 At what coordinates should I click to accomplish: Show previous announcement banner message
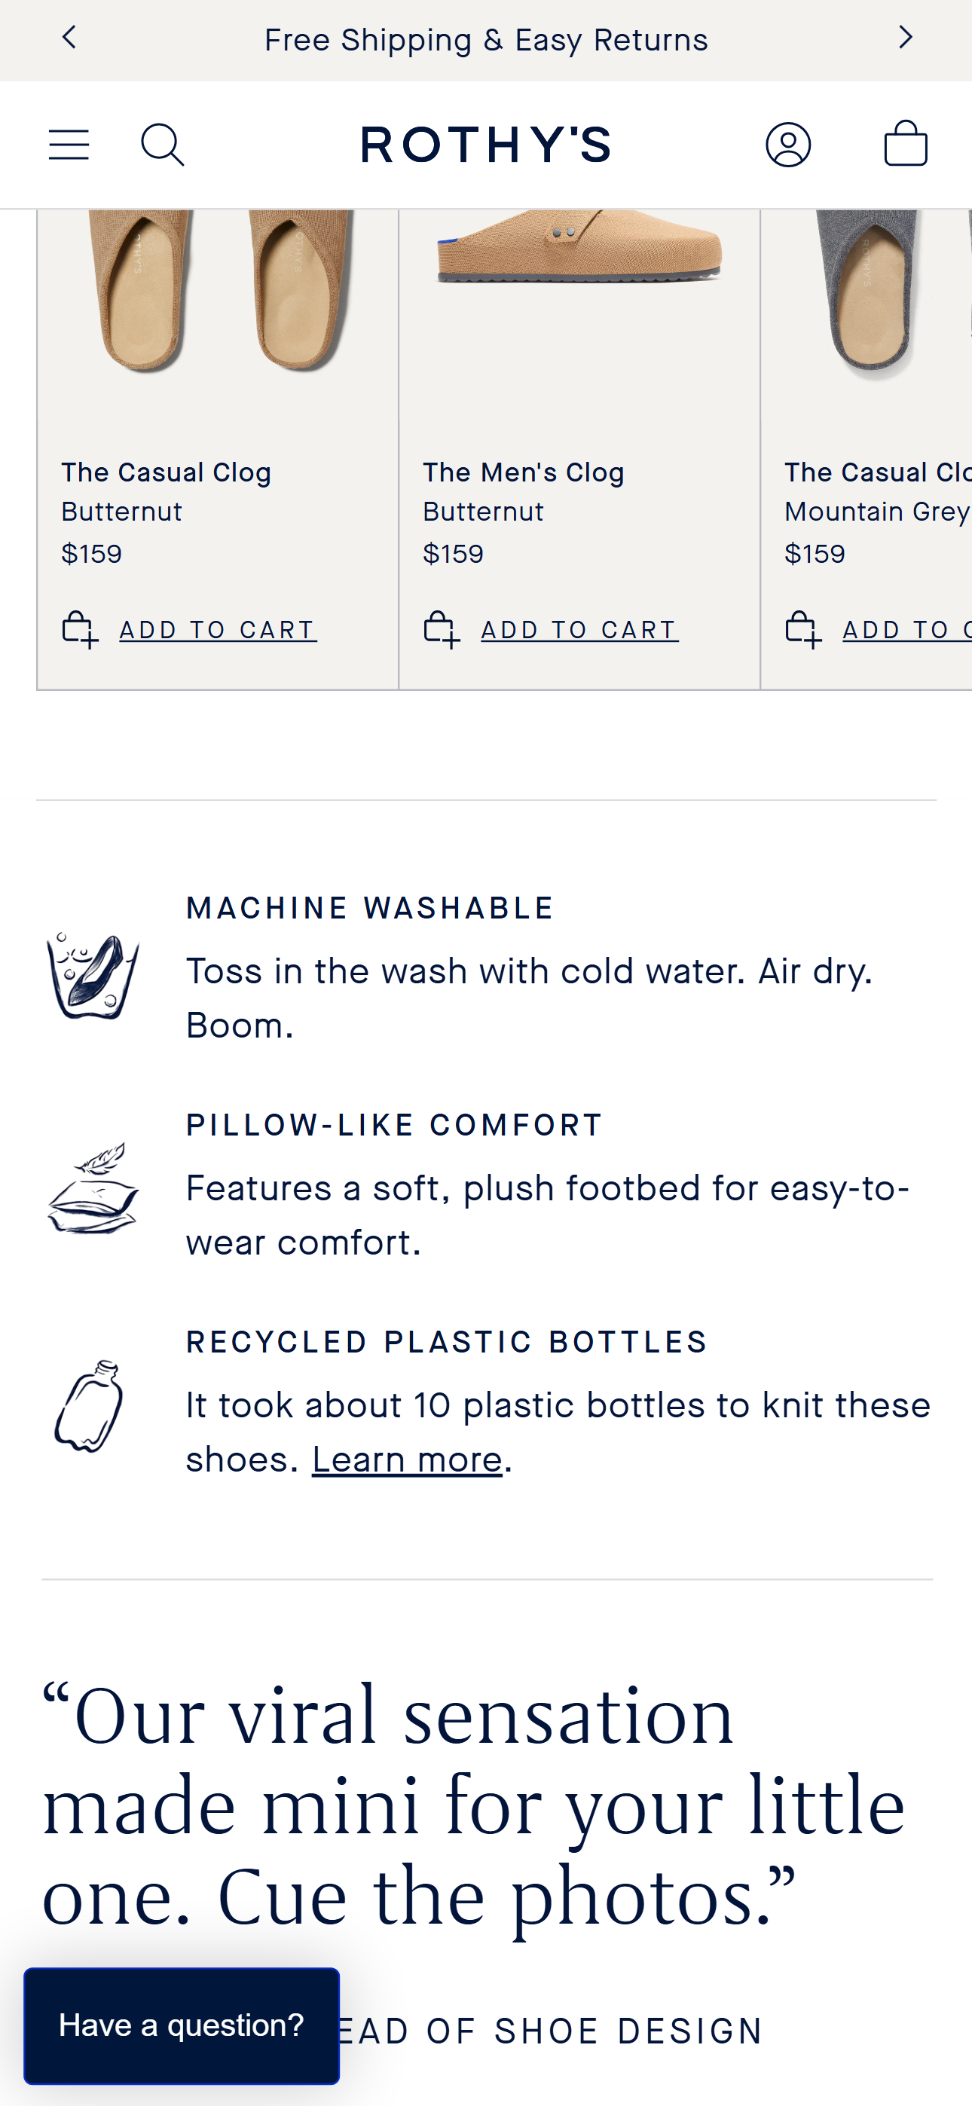pos(69,38)
